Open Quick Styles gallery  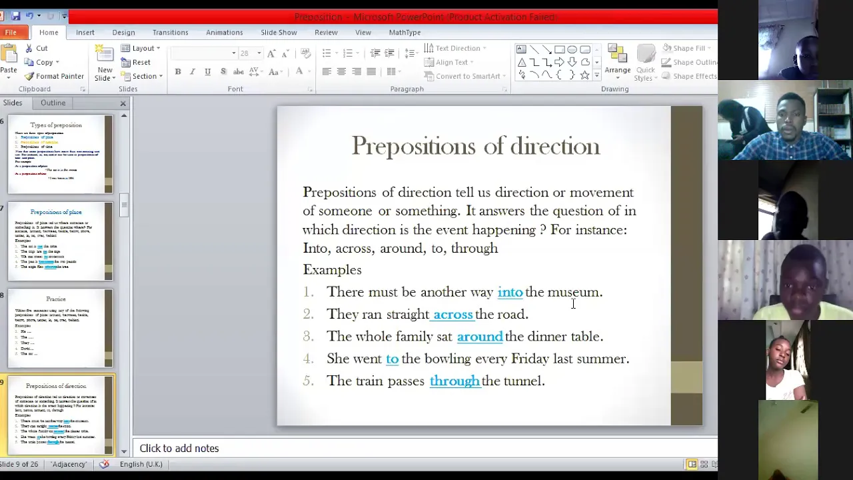pos(645,63)
